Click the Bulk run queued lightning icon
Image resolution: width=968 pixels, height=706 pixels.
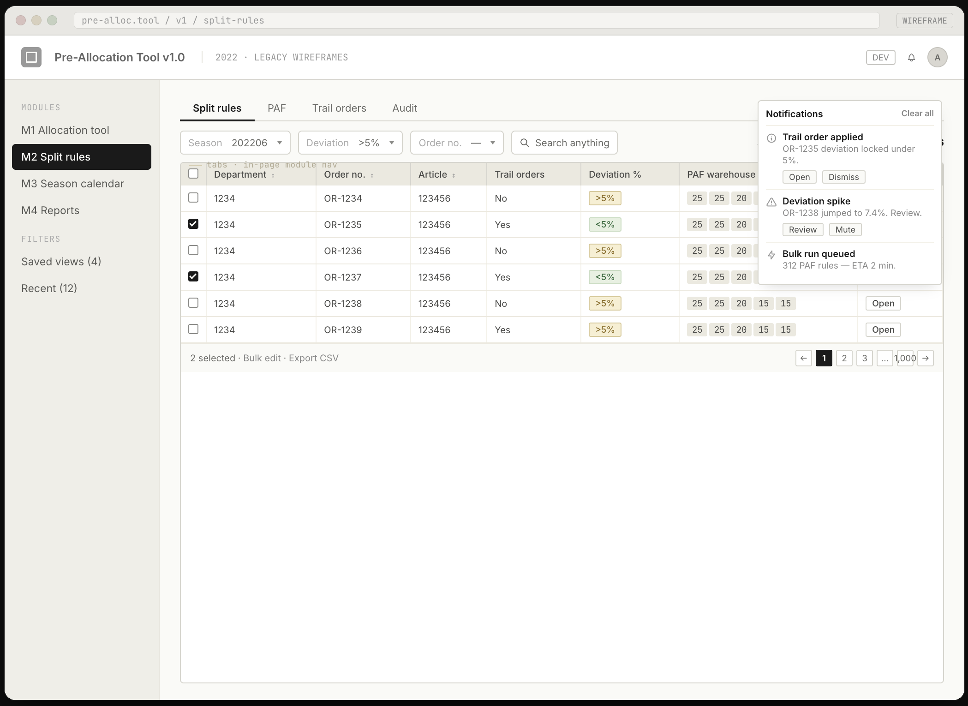[771, 255]
